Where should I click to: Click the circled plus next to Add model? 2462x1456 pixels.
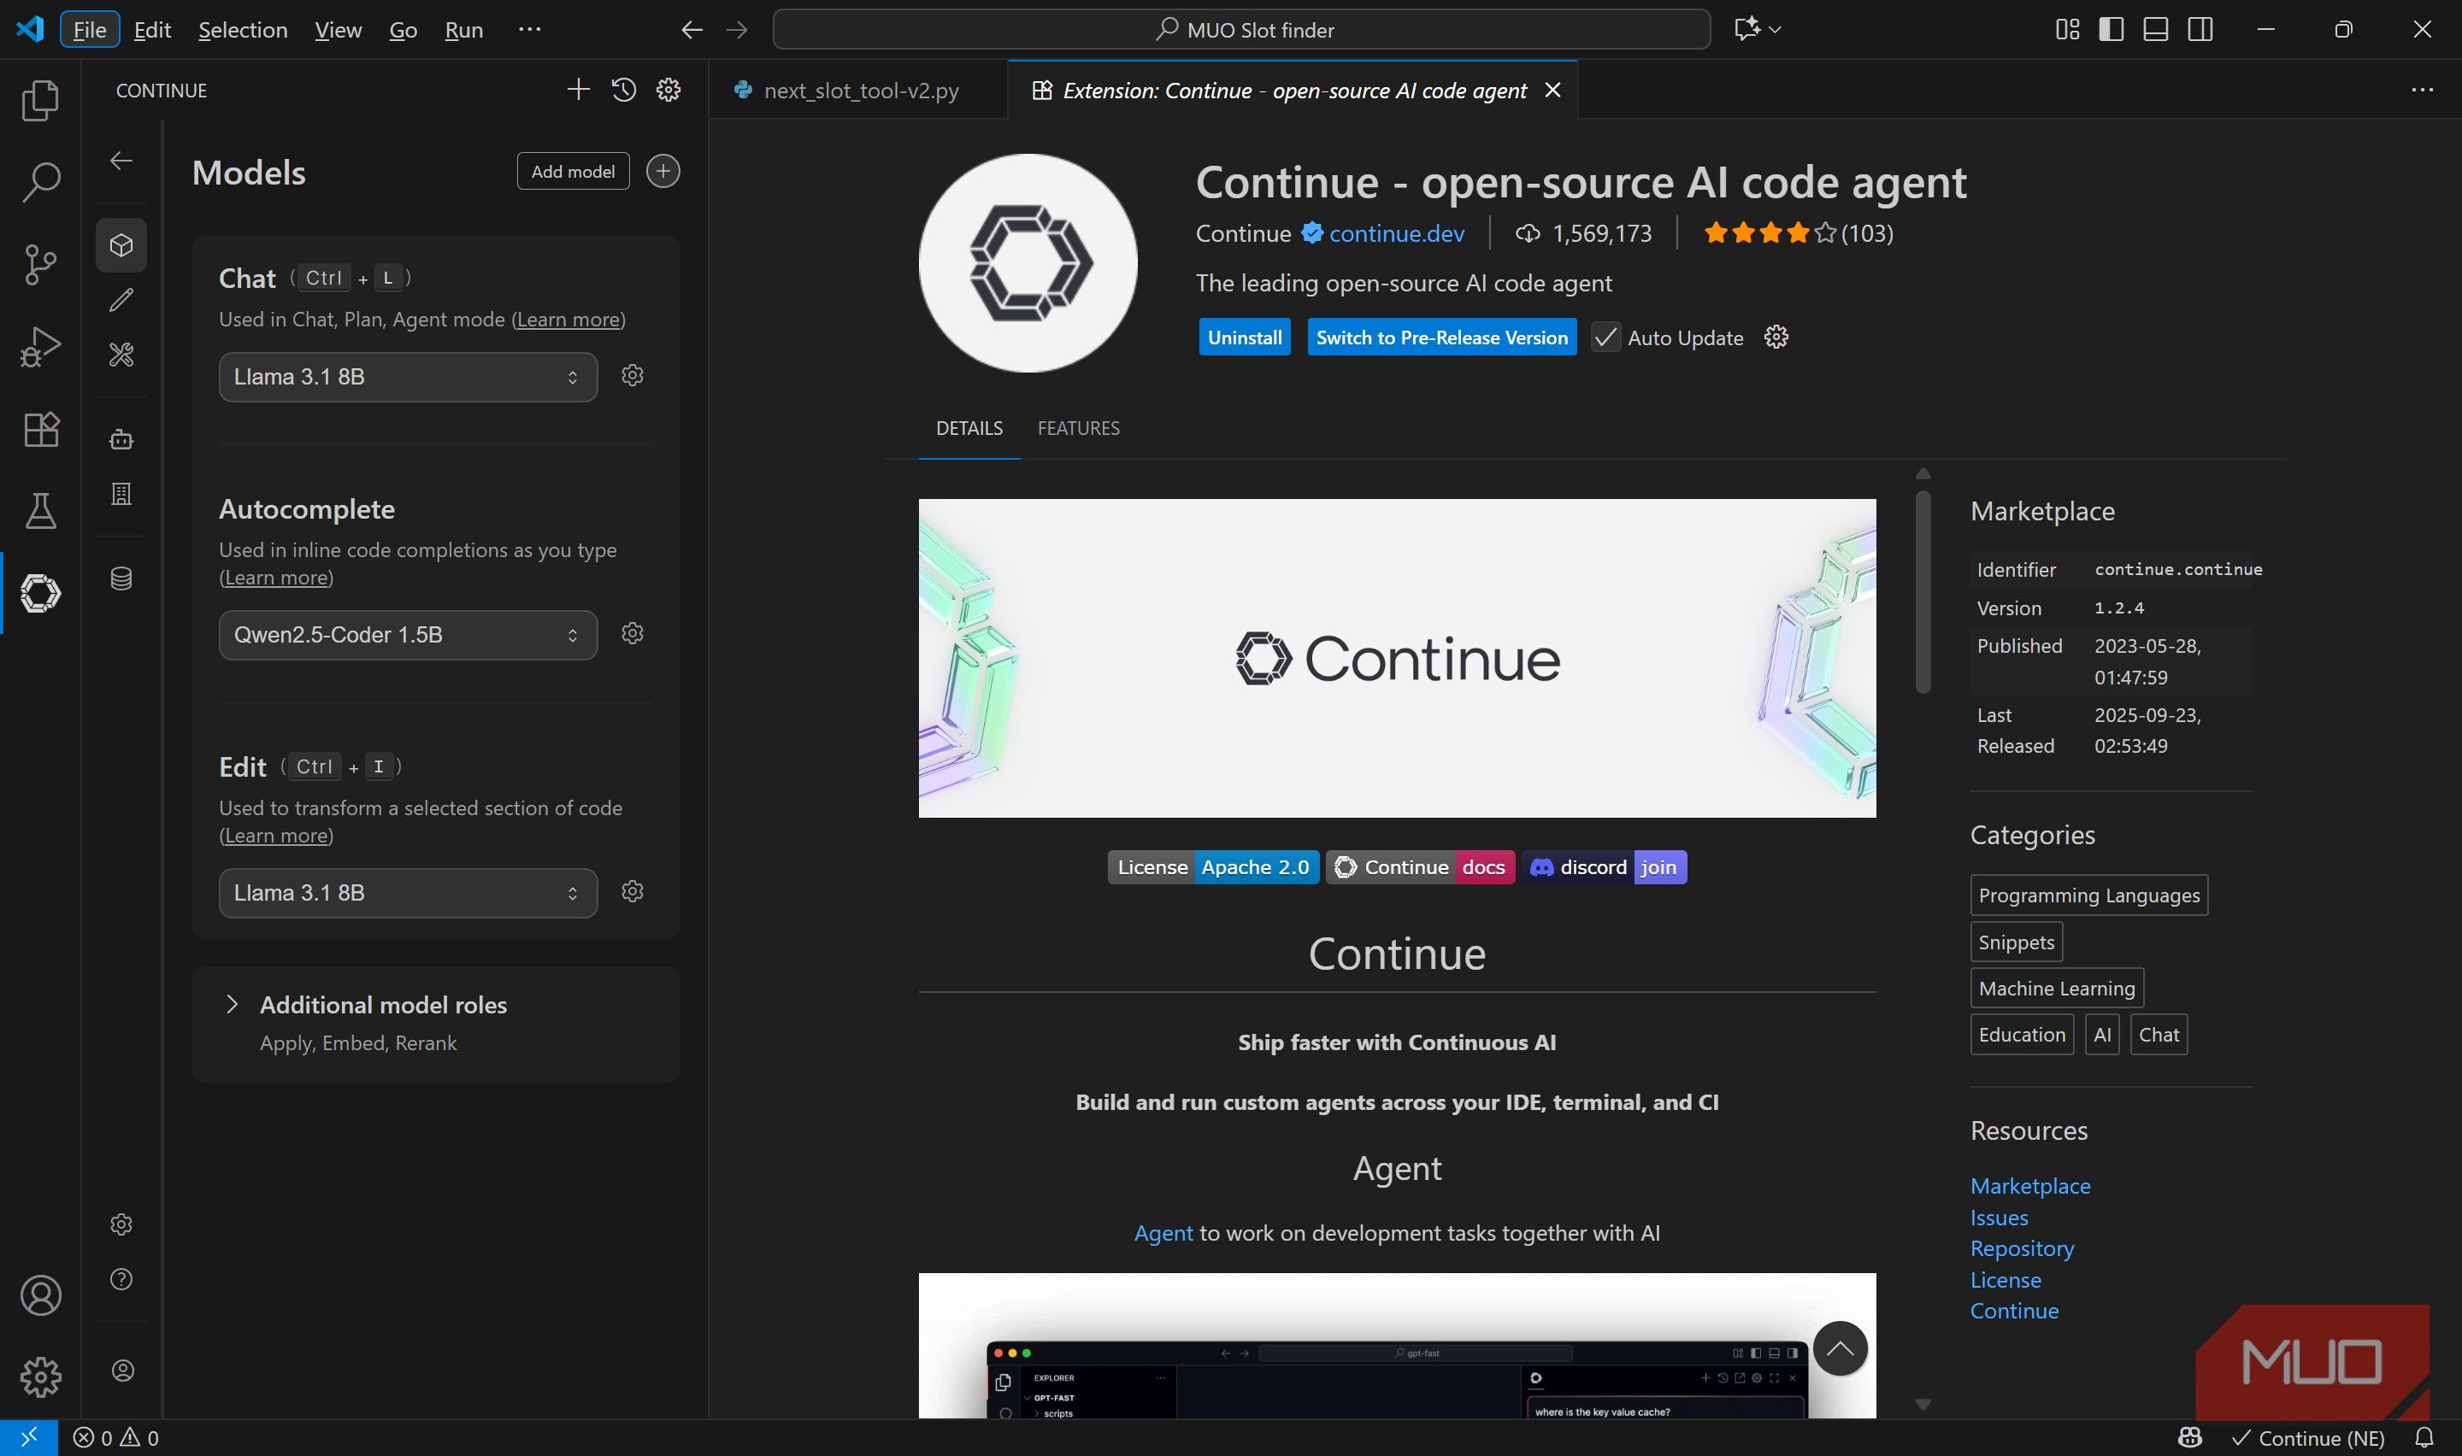[663, 172]
